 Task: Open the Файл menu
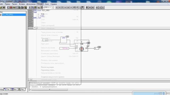(x=1, y=4)
